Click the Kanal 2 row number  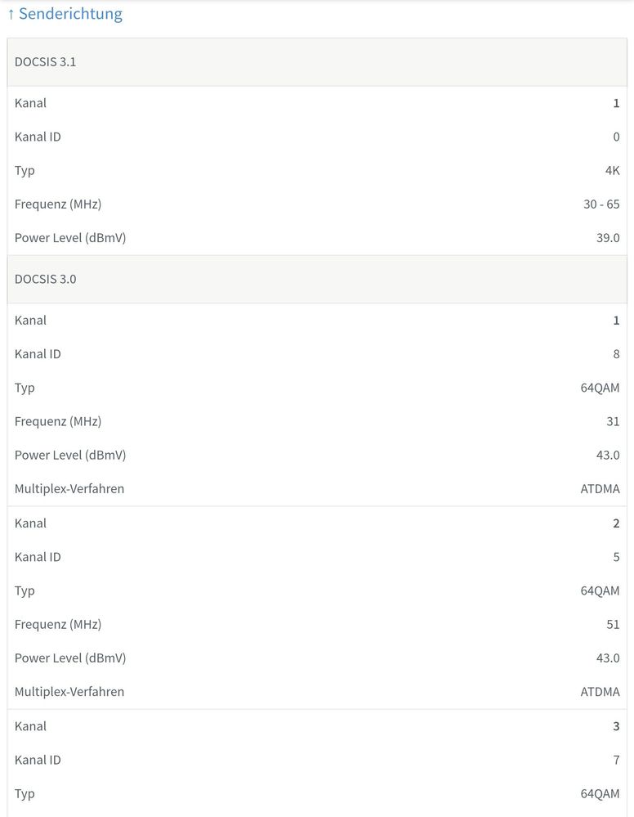pos(616,523)
